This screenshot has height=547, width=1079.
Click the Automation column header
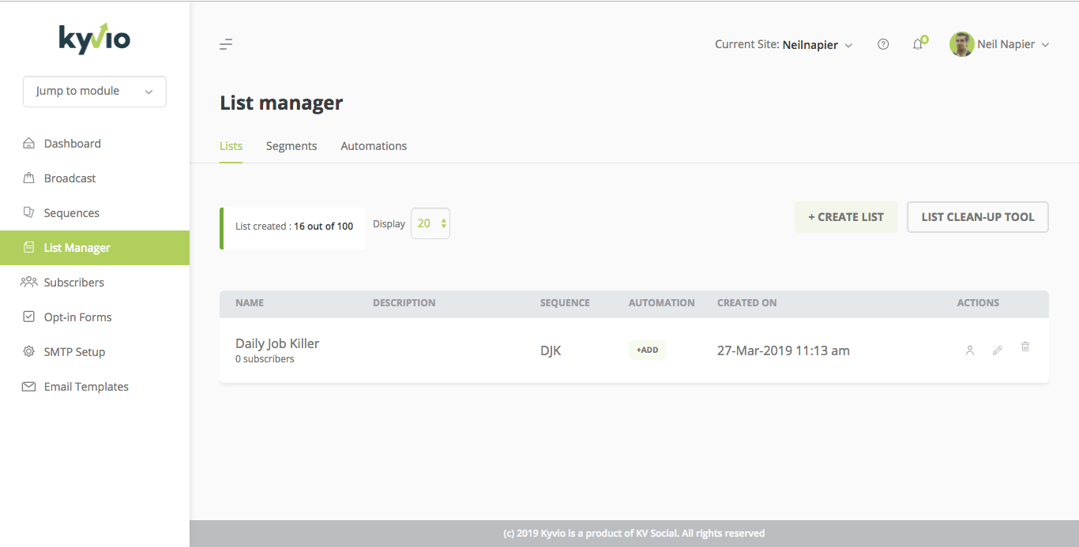point(662,303)
